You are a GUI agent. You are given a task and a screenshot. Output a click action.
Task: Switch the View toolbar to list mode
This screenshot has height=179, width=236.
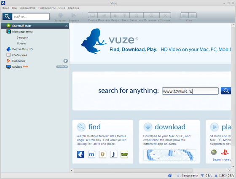pyautogui.click(x=185, y=15)
